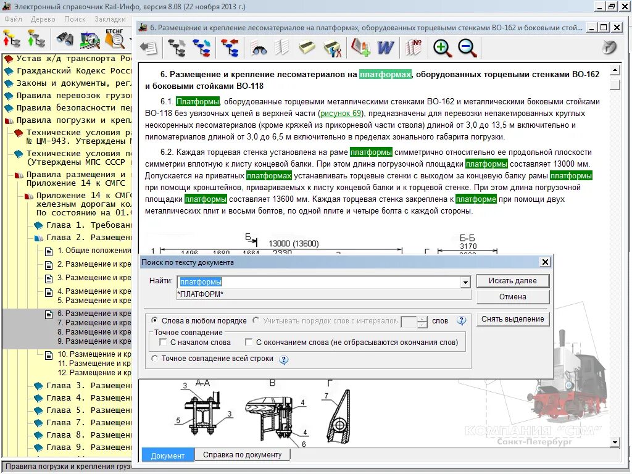632x474 pixels.
Task: Open the Дерево menu
Action: coord(43,19)
